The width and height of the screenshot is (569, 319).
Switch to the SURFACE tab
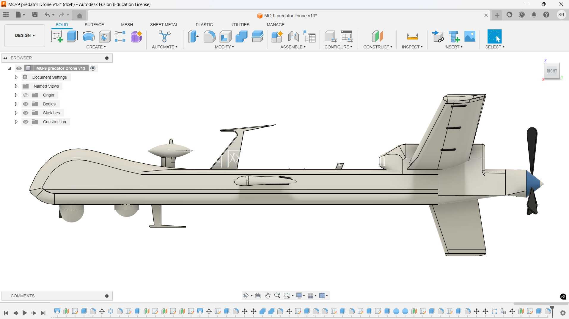94,25
